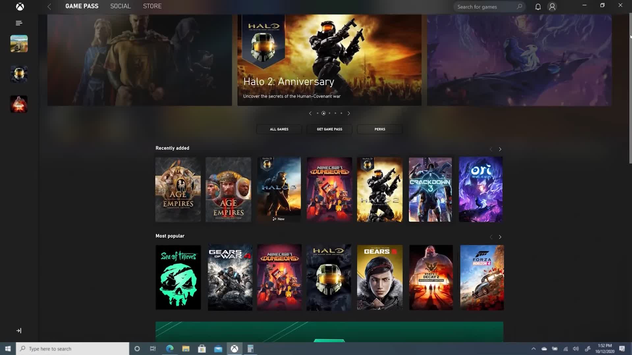632x355 pixels.
Task: Open File Explorer from the taskbar
Action: point(186,349)
